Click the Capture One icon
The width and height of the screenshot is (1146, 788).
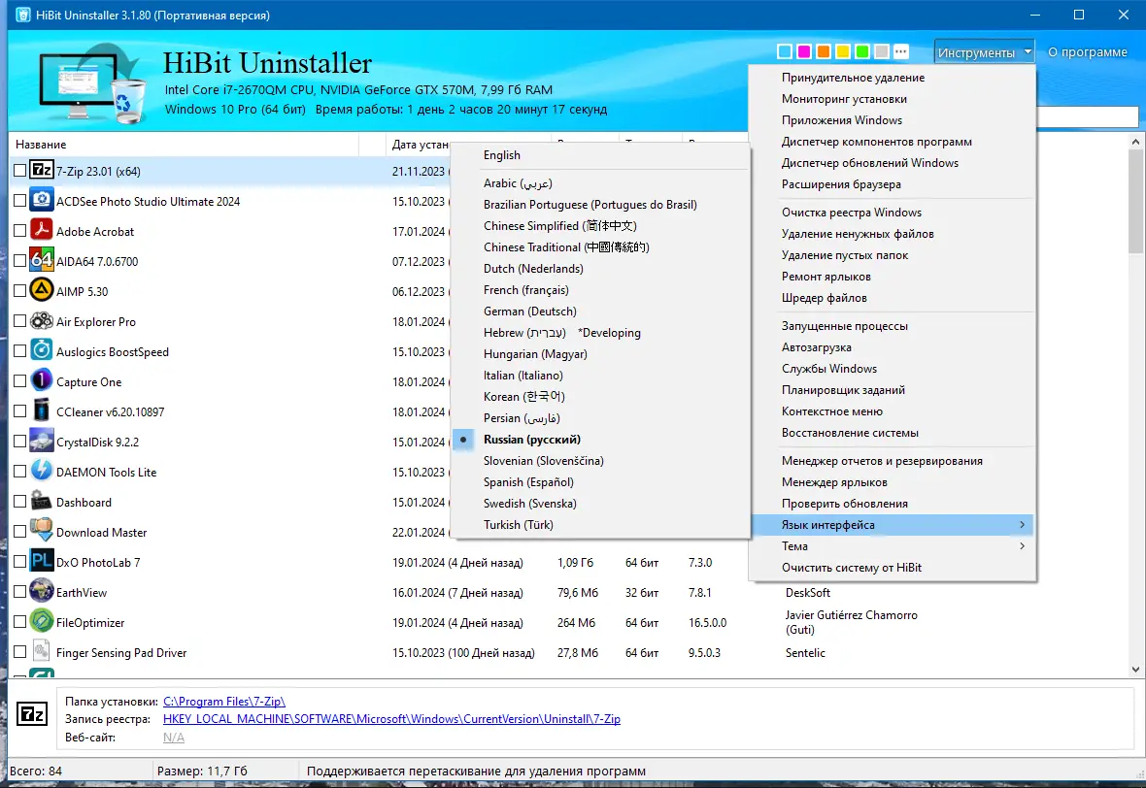click(x=42, y=381)
